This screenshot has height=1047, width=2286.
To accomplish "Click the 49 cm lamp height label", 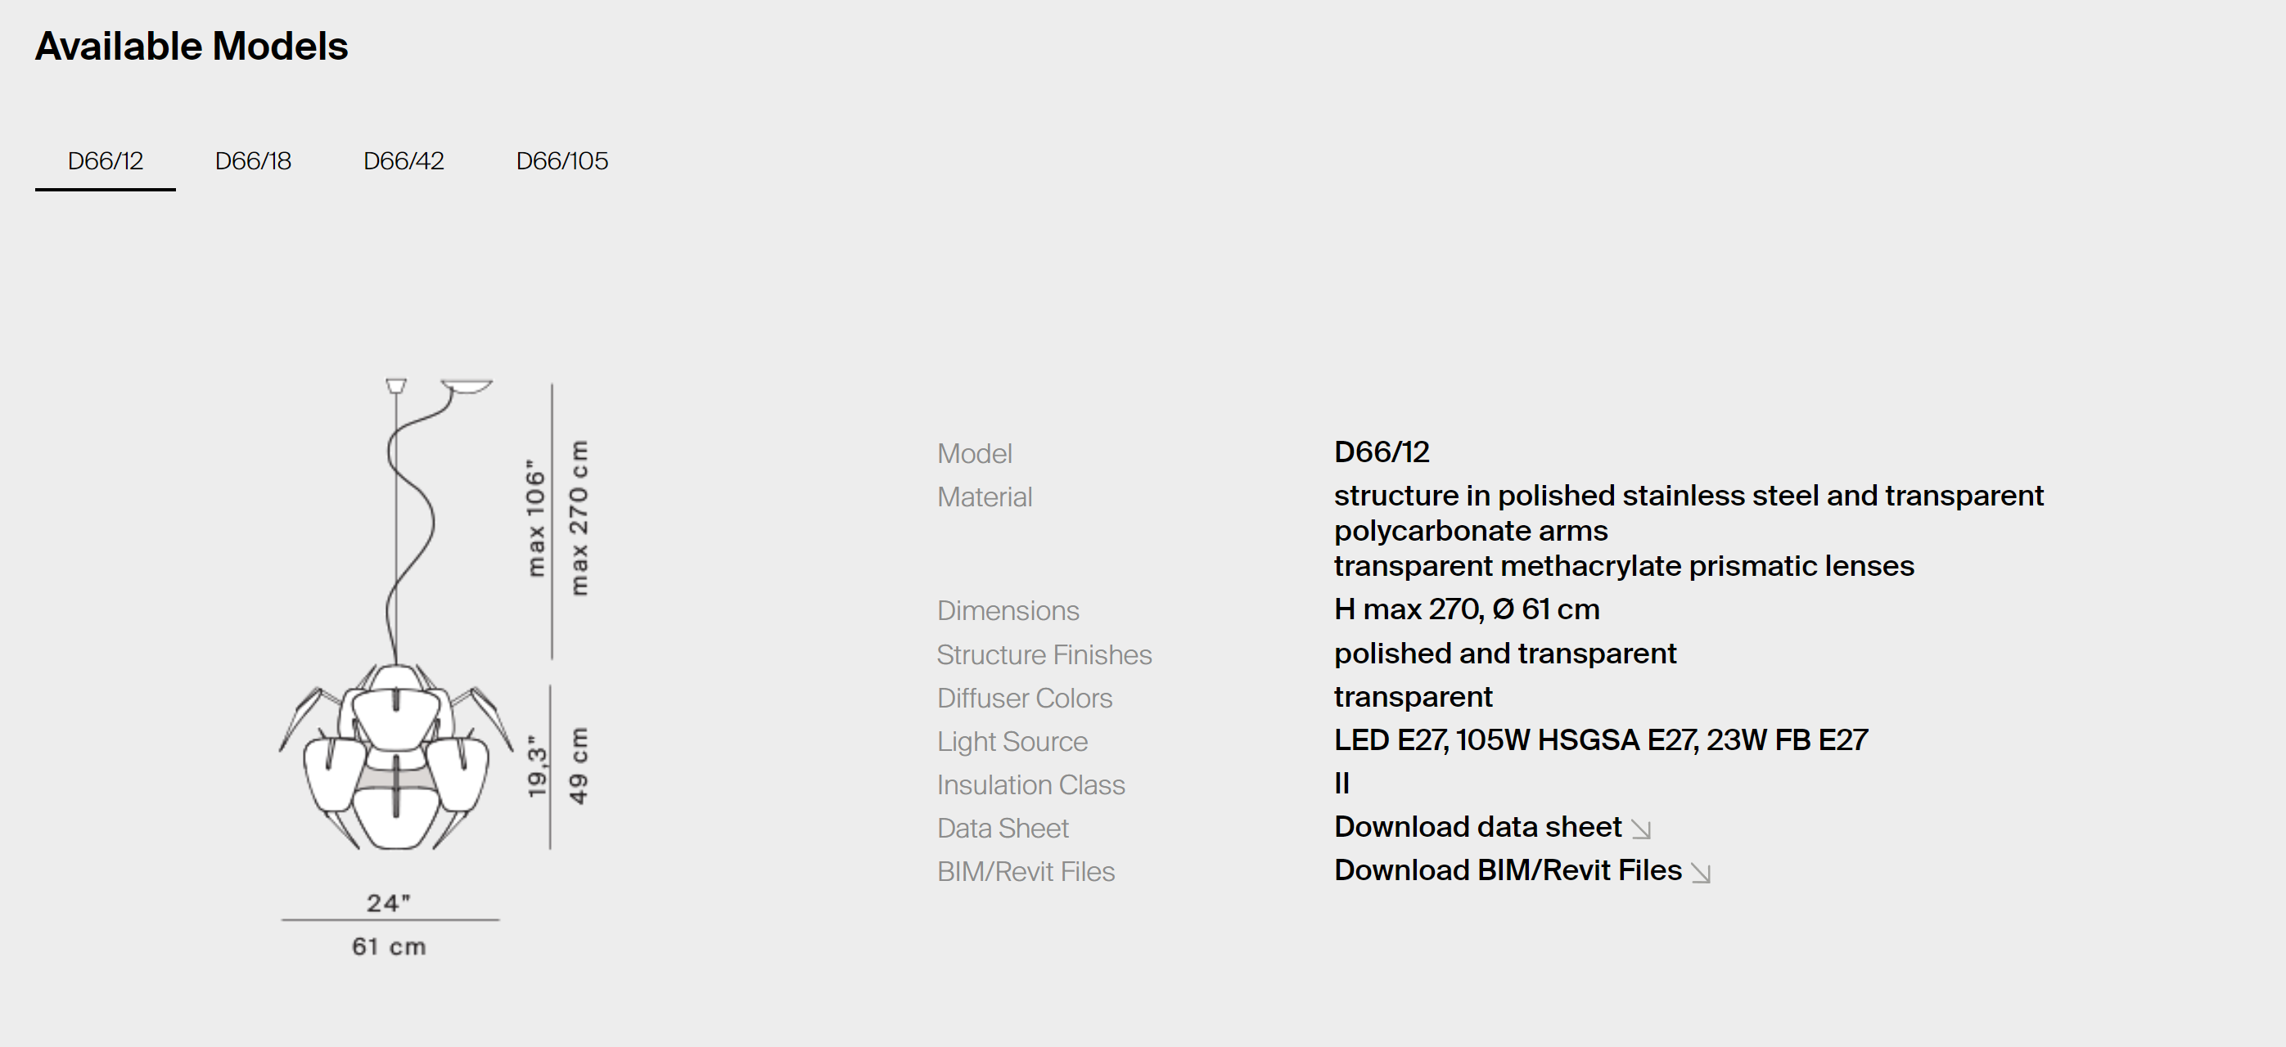I will click(579, 766).
